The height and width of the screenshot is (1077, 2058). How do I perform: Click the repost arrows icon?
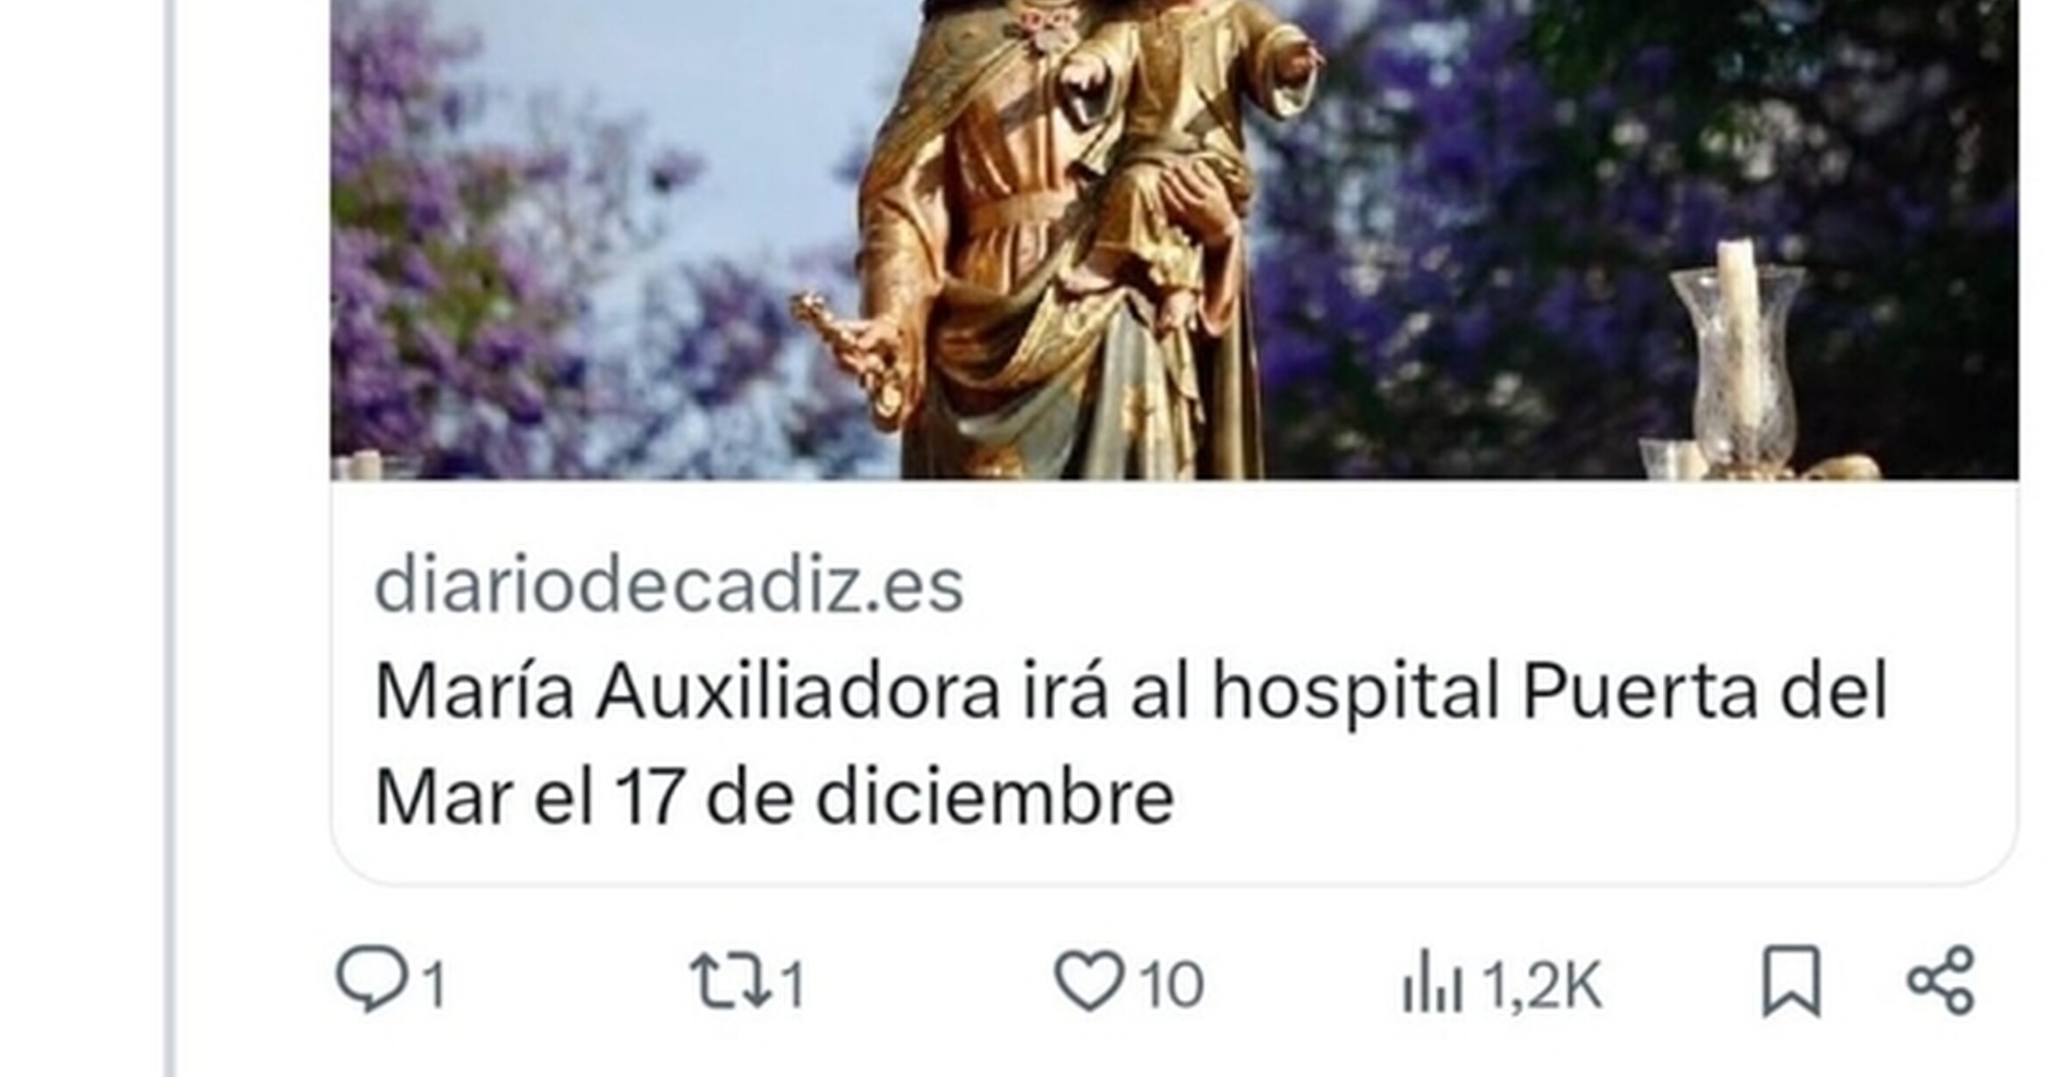coord(730,982)
